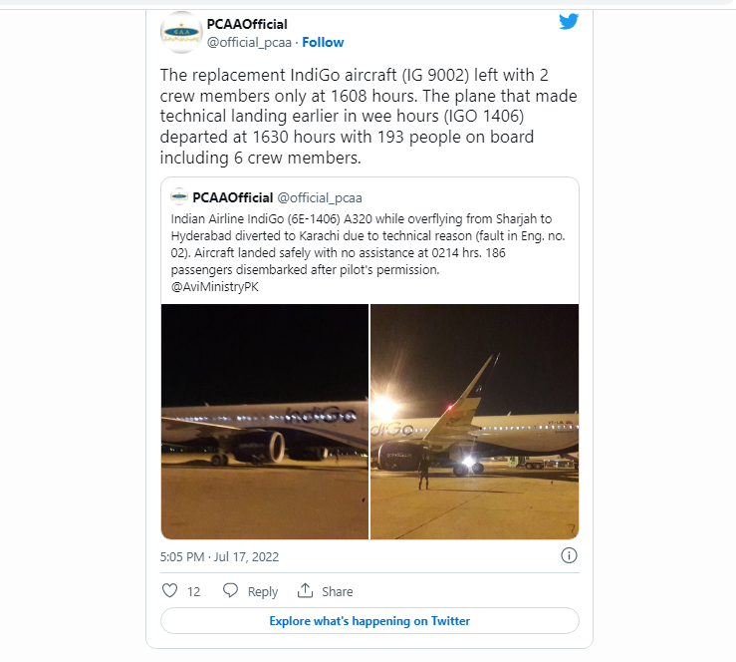Click Explore what's happening on Twitter
The width and height of the screenshot is (736, 662).
pyautogui.click(x=369, y=620)
